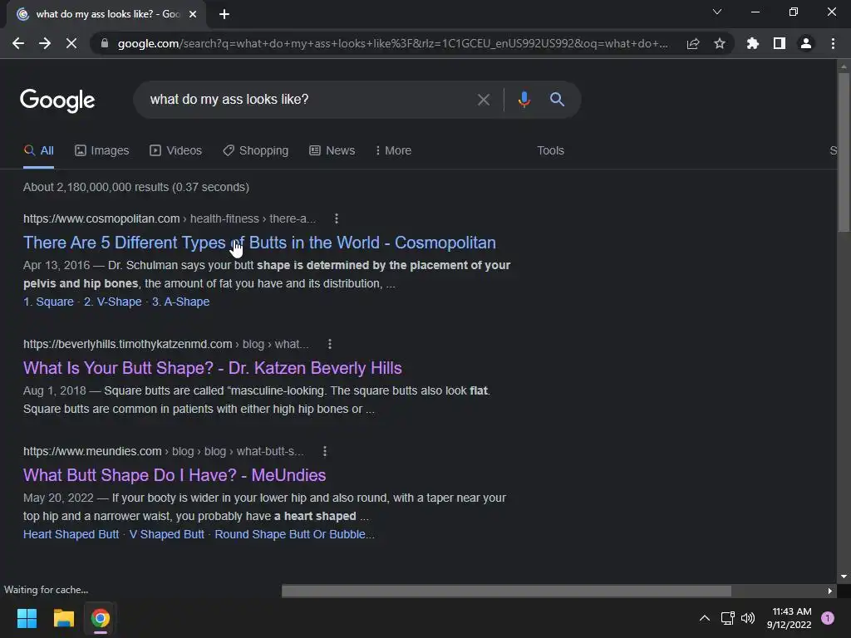The width and height of the screenshot is (851, 638).
Task: Close the current Google search tab
Action: [x=193, y=14]
